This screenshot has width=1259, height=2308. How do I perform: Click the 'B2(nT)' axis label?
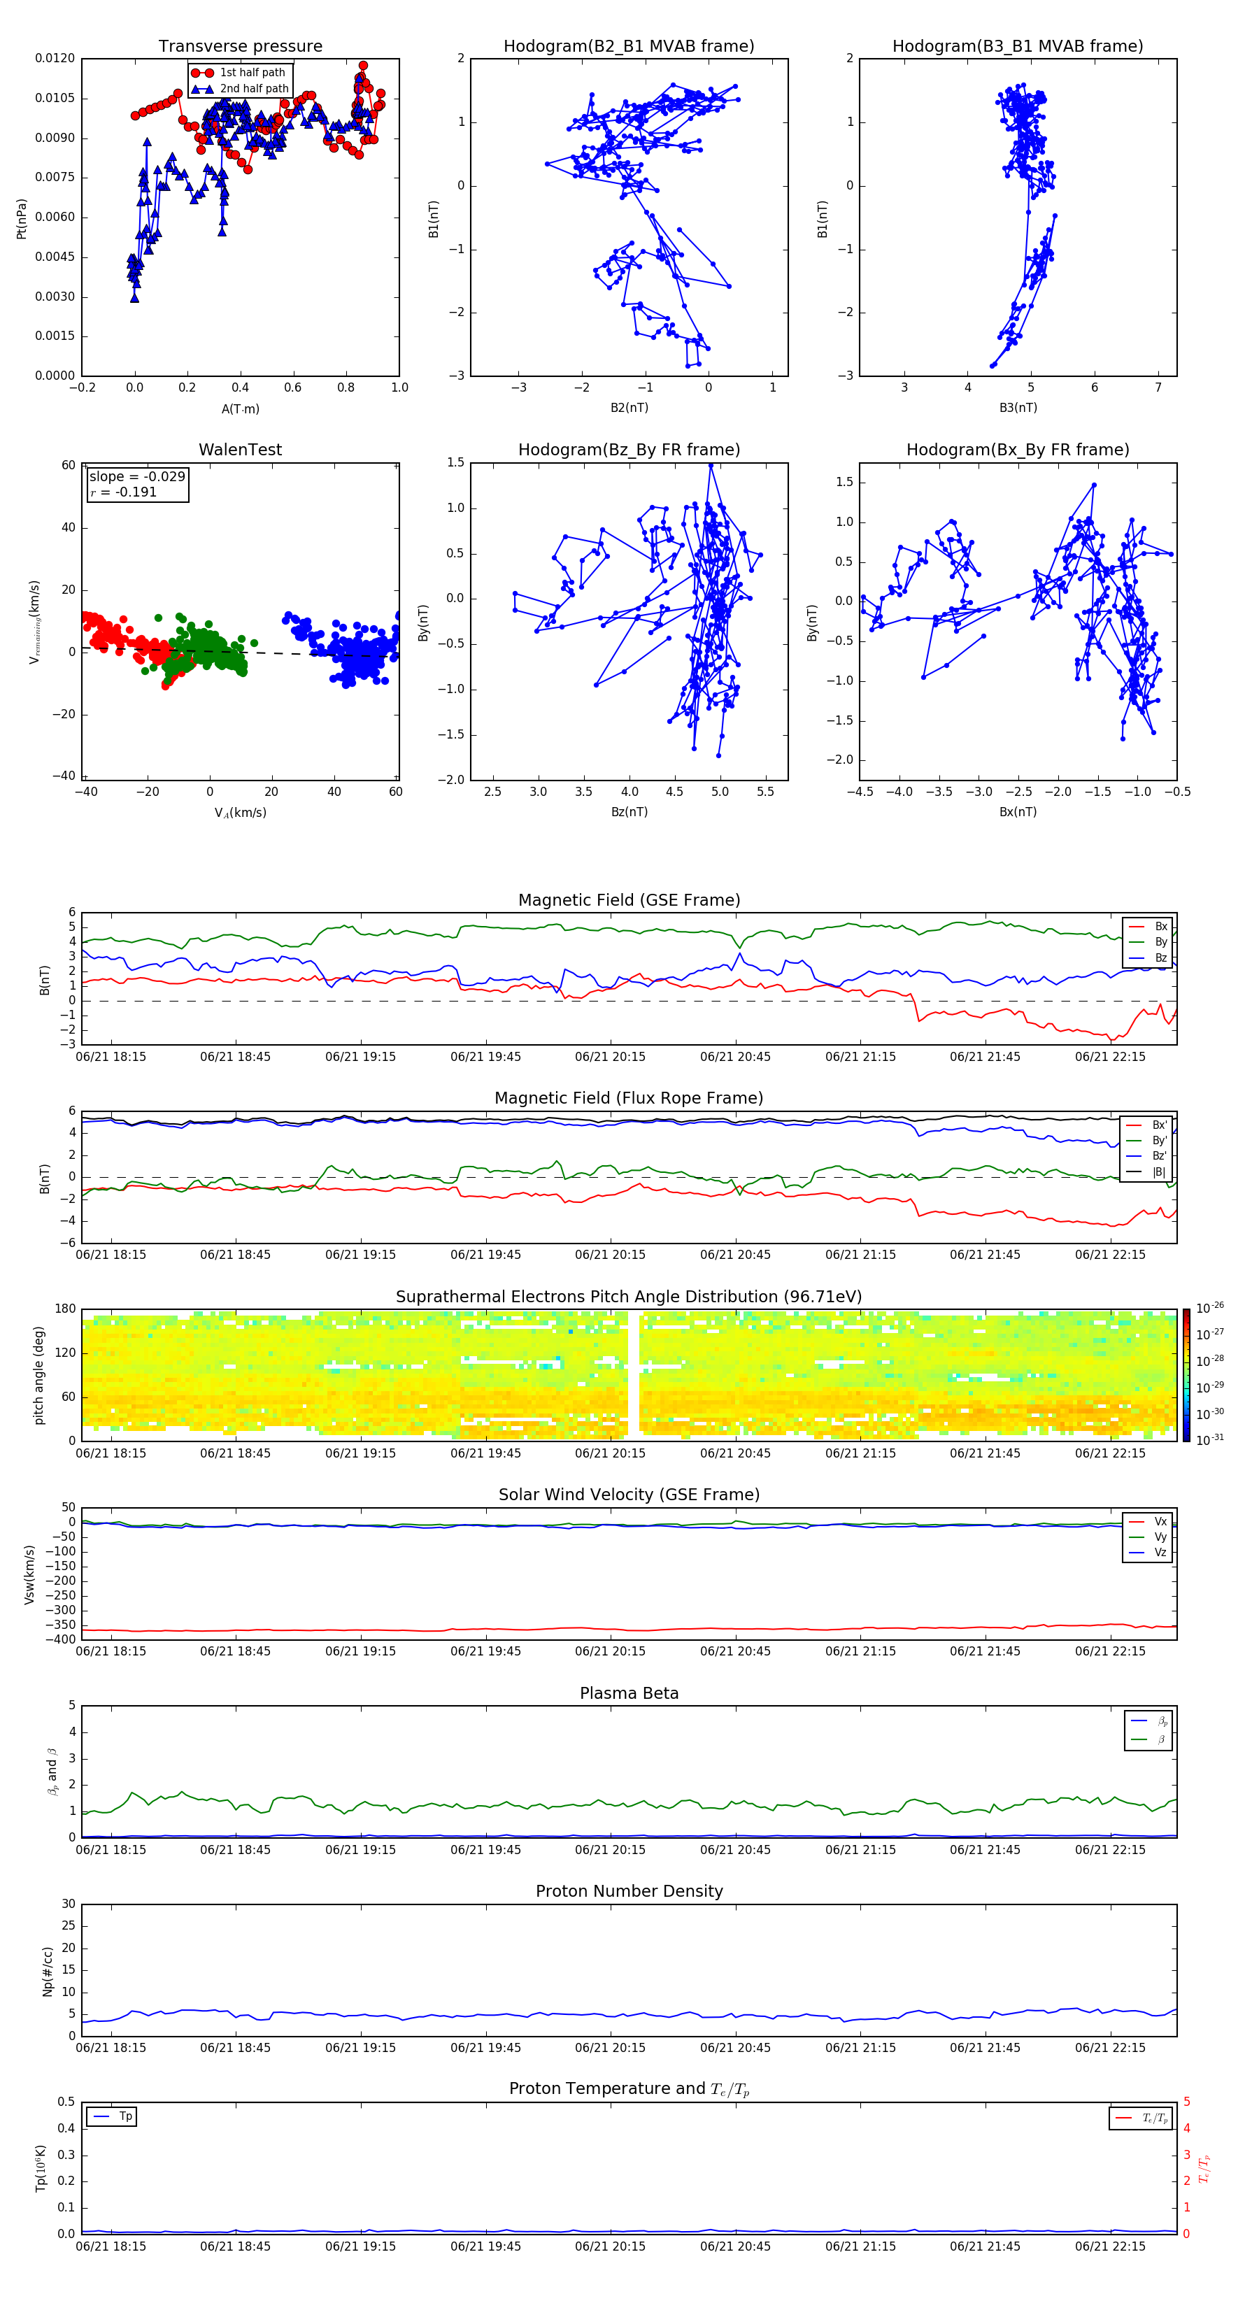(629, 408)
